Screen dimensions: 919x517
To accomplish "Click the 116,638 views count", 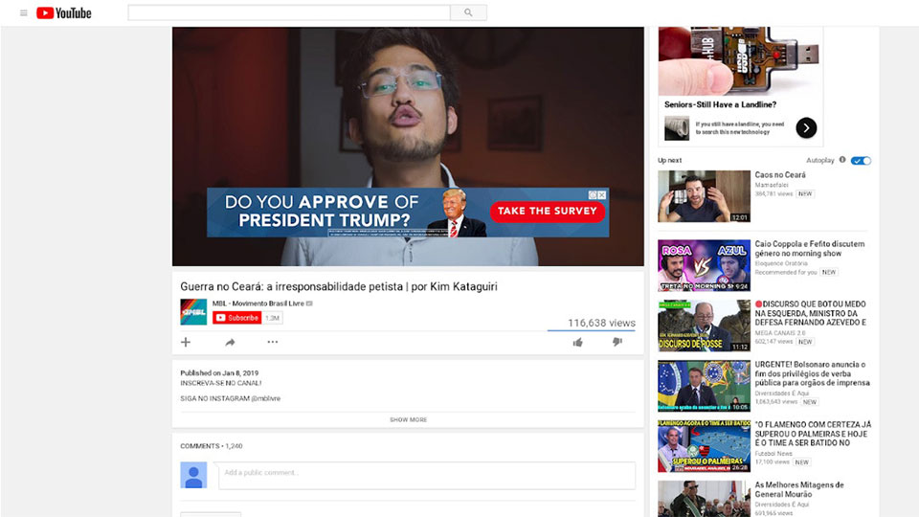I will pyautogui.click(x=601, y=323).
